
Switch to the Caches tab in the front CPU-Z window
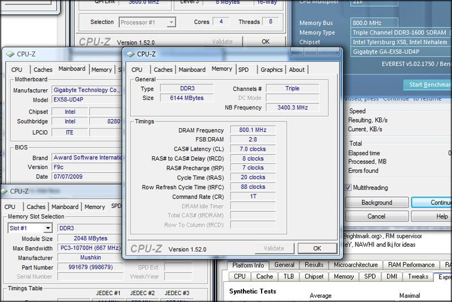point(163,69)
